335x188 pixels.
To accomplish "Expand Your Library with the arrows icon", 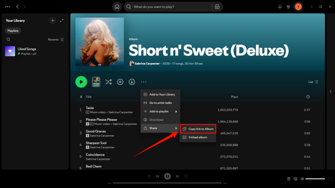I will pos(62,21).
